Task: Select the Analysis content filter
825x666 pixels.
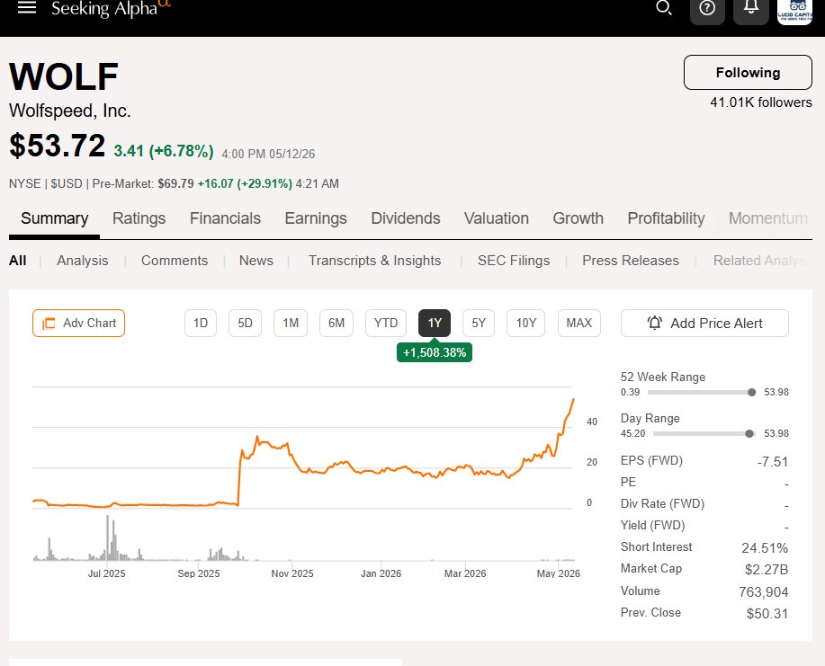Action: coord(83,260)
